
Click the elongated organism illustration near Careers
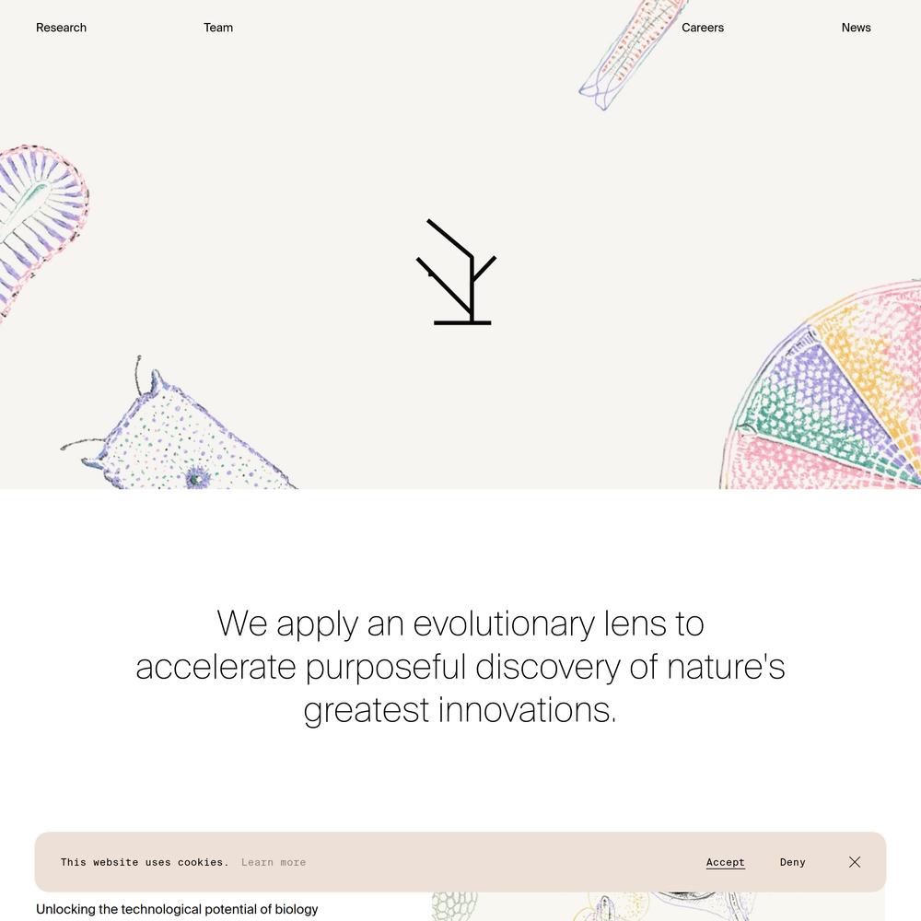[x=632, y=54]
